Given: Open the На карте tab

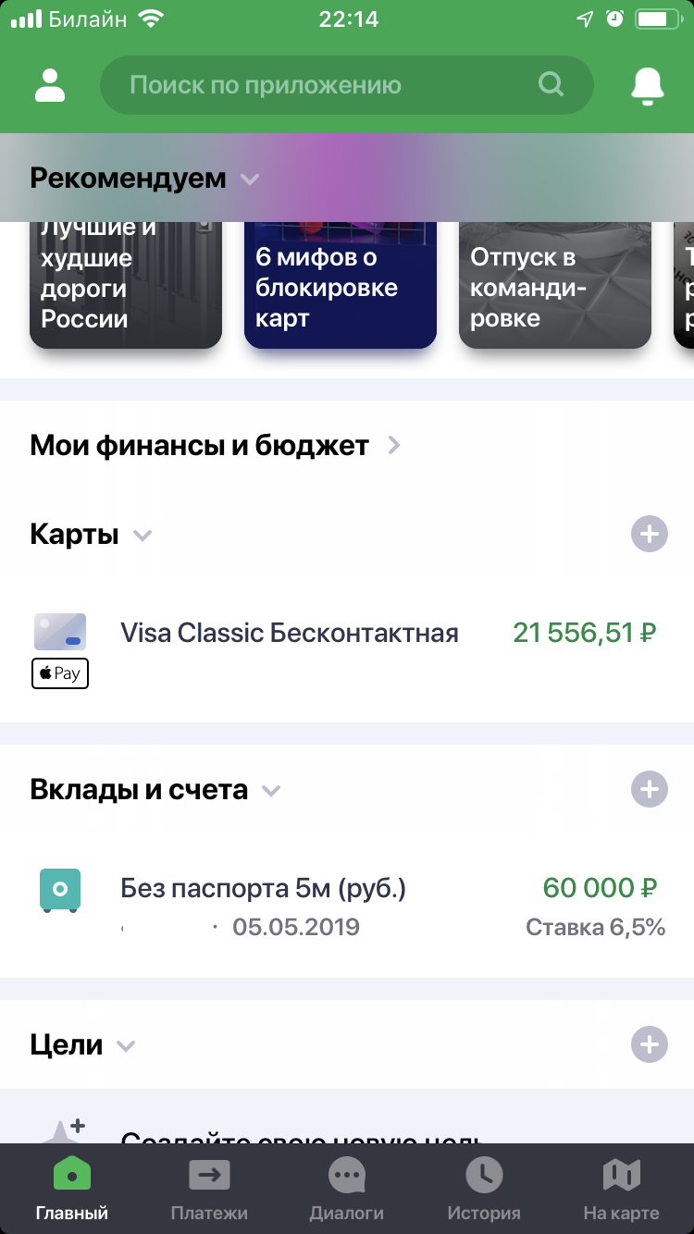Looking at the screenshot, I should click(621, 1190).
